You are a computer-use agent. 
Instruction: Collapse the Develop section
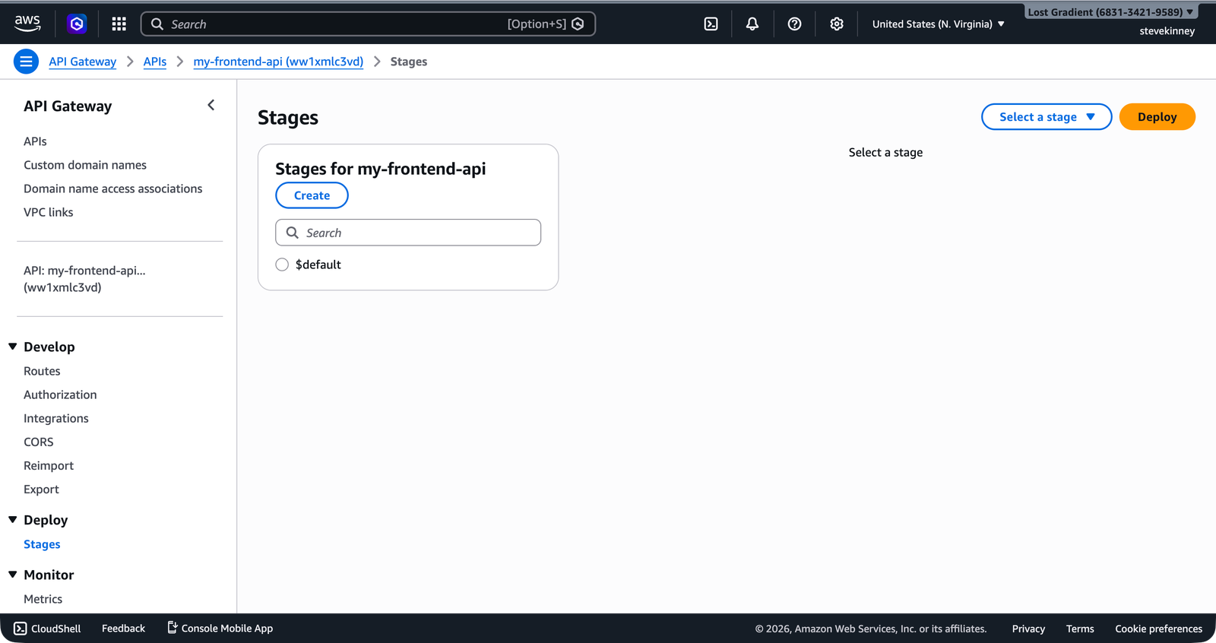(13, 347)
